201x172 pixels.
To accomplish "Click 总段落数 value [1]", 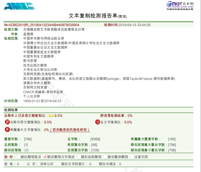I will (26, 145).
